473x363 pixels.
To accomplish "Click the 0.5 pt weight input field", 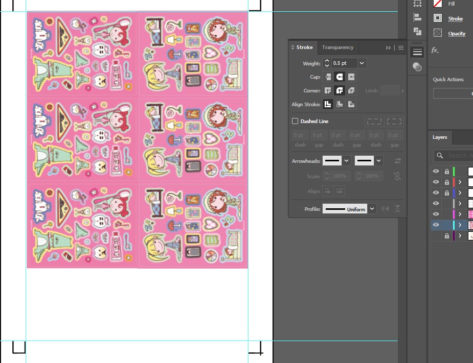I will click(344, 63).
